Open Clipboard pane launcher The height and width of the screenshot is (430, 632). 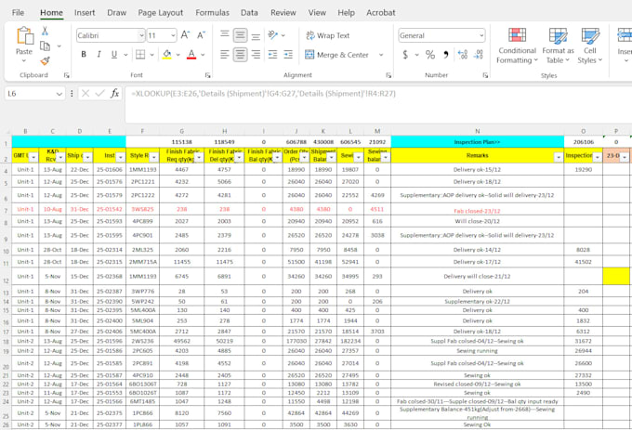click(x=67, y=75)
